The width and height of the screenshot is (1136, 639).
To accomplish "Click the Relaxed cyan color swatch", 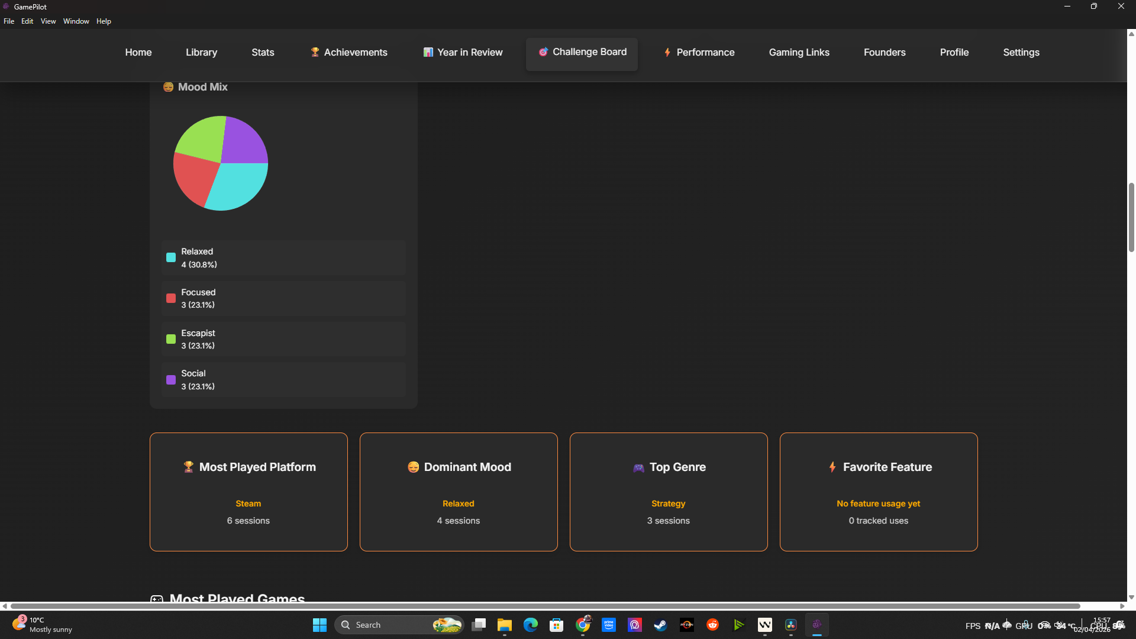I will (x=171, y=257).
